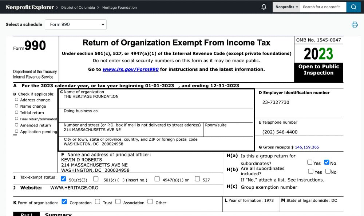
Task: Check the Address change checkbox
Action: [x=16, y=100]
